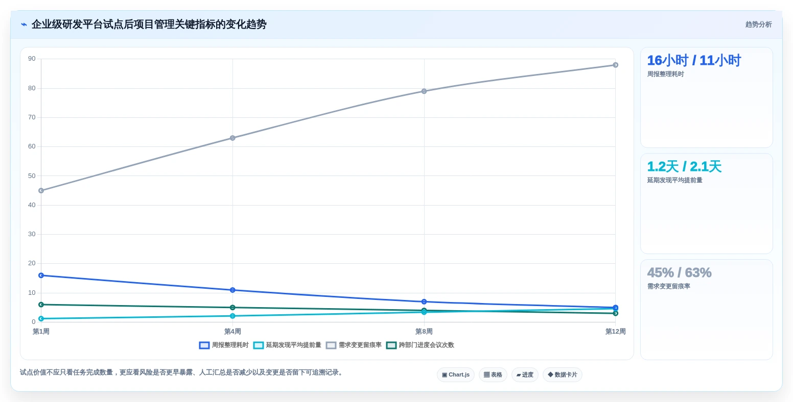Toggle the 跨部门进度会议次数 legend color box
Image resolution: width=793 pixels, height=402 pixels.
point(391,345)
